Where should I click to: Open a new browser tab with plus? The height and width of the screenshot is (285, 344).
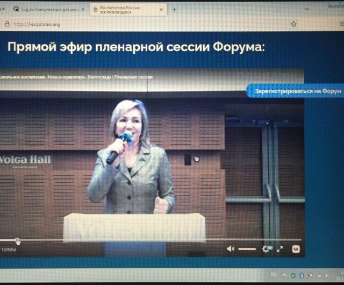tap(174, 10)
